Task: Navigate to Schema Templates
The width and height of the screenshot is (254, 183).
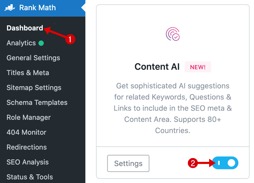Action: (37, 103)
